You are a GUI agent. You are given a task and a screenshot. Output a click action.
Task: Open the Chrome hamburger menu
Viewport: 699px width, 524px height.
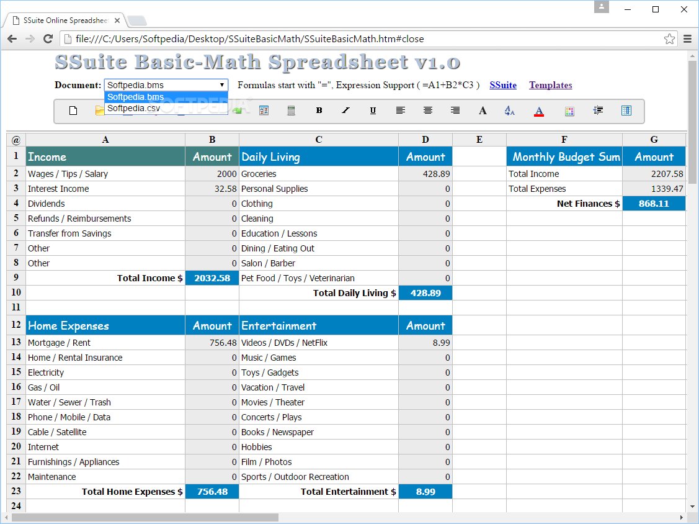[x=687, y=39]
